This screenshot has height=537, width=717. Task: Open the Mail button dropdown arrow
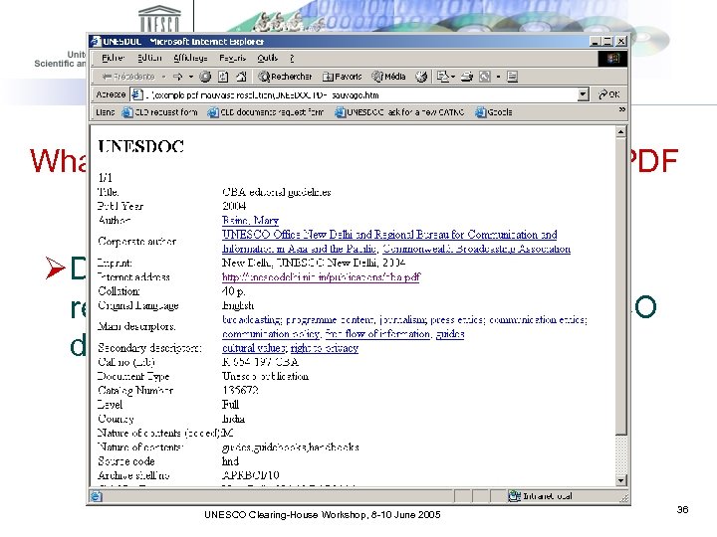[453, 77]
